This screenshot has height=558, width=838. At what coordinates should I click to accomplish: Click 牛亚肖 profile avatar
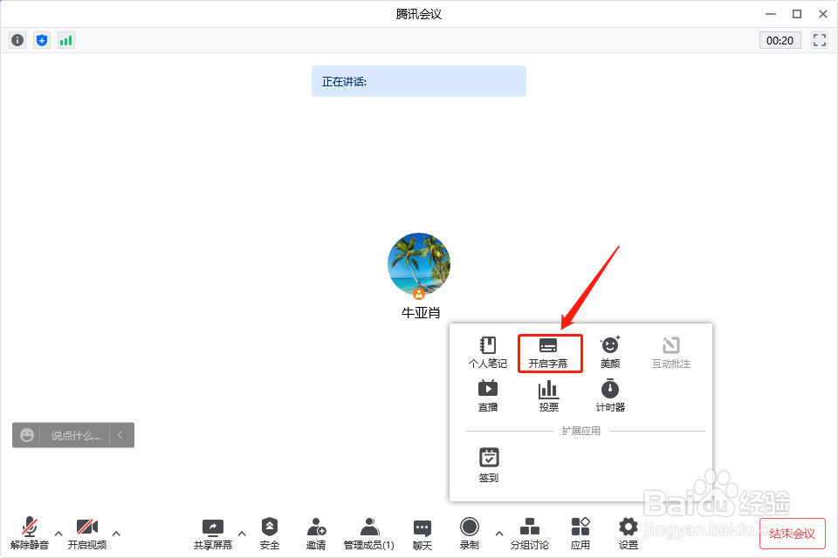click(419, 264)
